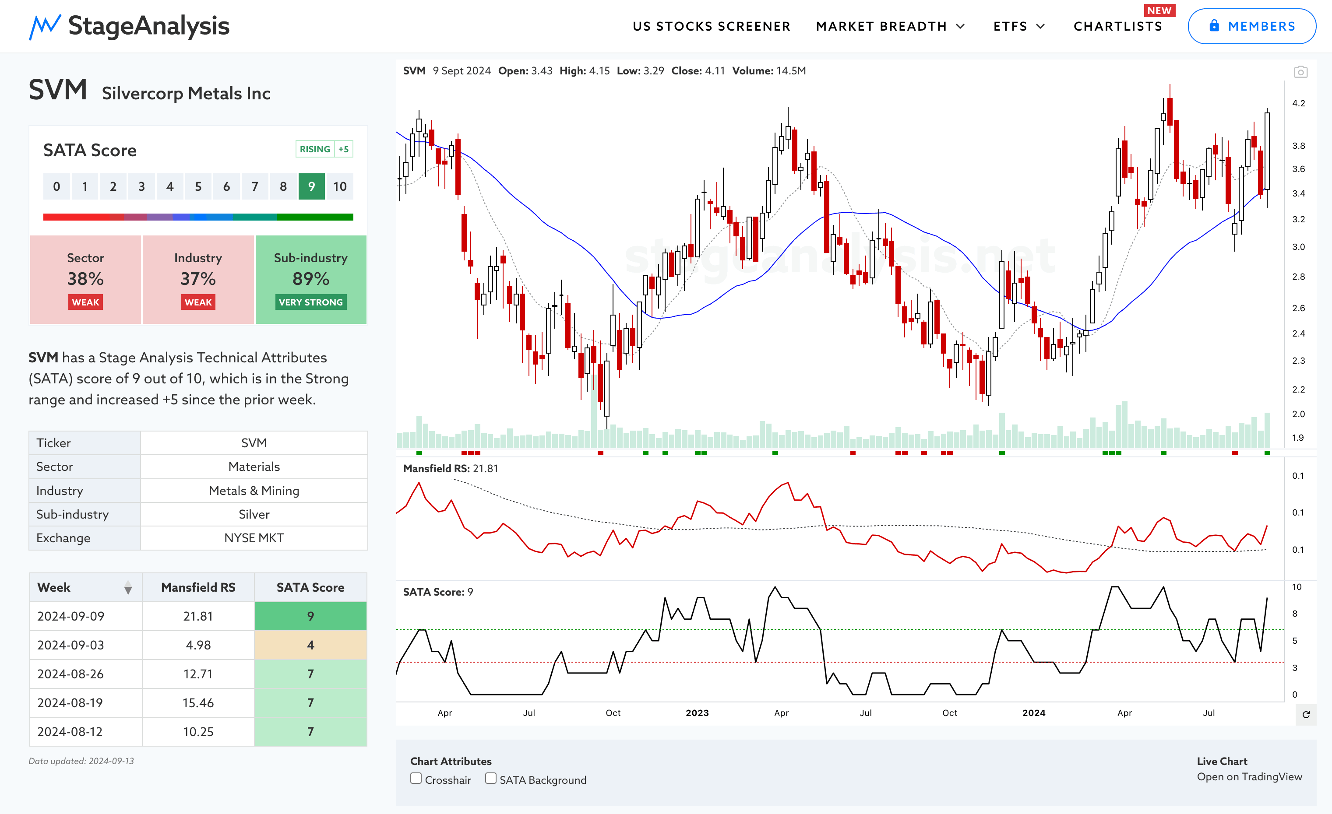Click the Materials sector cell
Viewport: 1332px width, 814px height.
(x=254, y=467)
